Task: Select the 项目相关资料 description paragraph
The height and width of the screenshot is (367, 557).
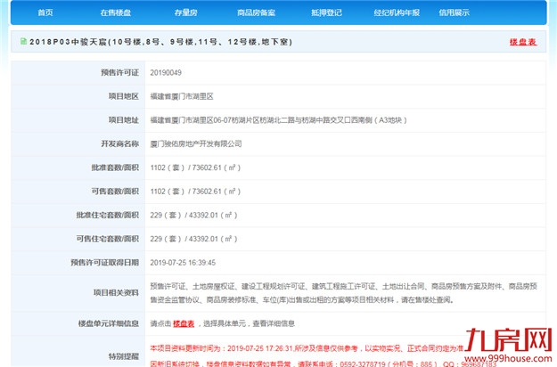Action: coord(343,293)
